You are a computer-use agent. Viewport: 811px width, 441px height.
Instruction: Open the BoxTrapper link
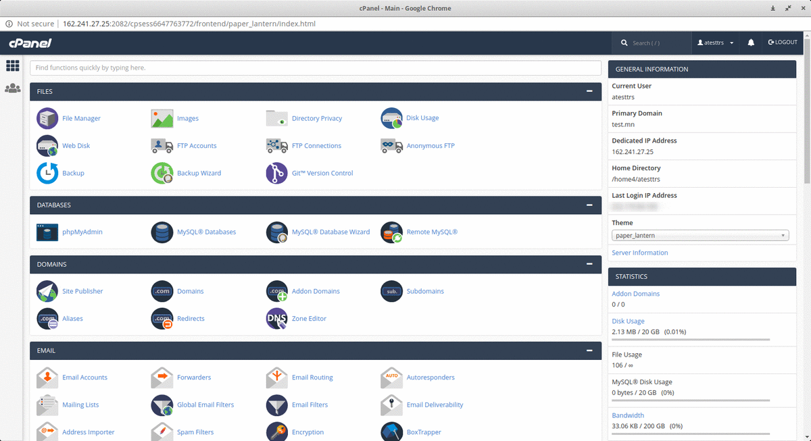click(x=424, y=432)
